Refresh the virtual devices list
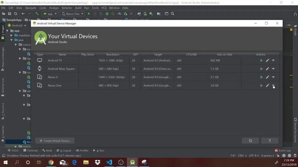 pos(251,141)
